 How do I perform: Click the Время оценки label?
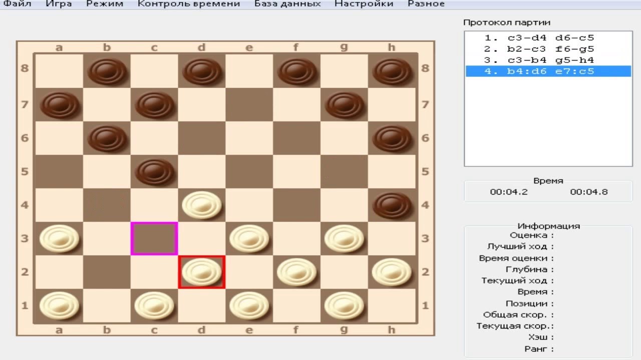516,258
